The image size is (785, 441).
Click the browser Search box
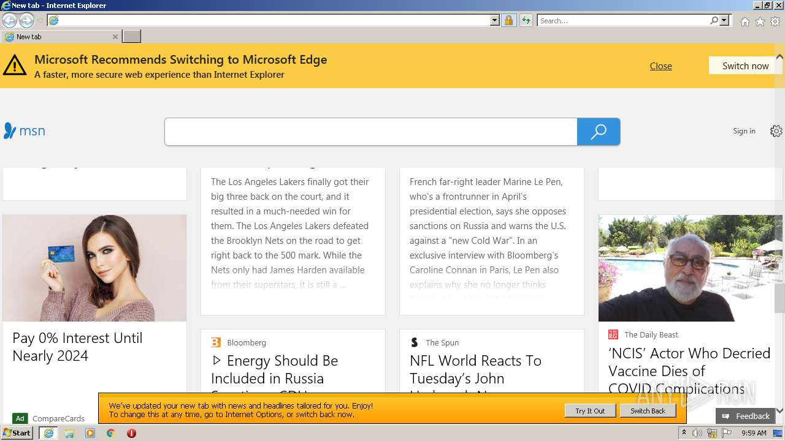(x=623, y=21)
